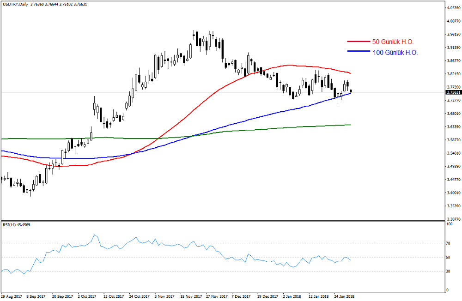Click the 3.63390 price axis label
Image resolution: width=462 pixels, height=301 pixels.
[x=453, y=127]
